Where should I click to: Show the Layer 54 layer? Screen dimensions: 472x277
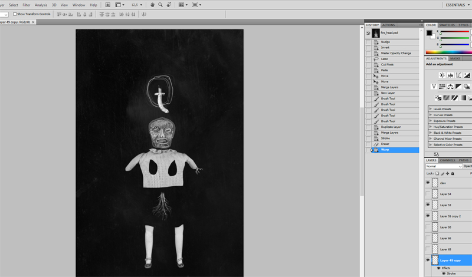428,194
